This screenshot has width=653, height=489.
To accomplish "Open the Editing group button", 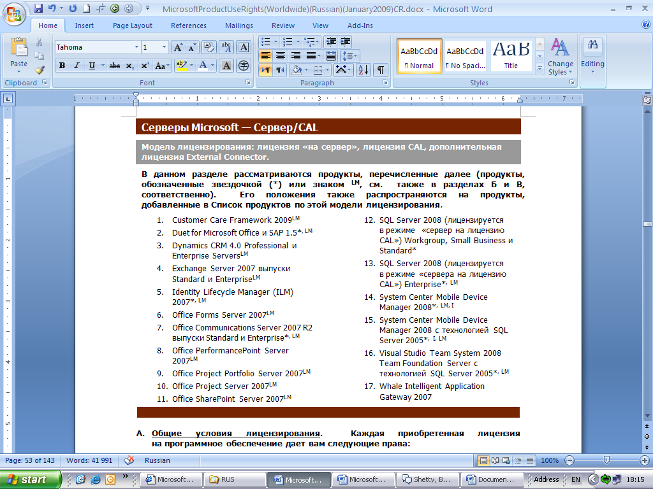I will pyautogui.click(x=592, y=57).
